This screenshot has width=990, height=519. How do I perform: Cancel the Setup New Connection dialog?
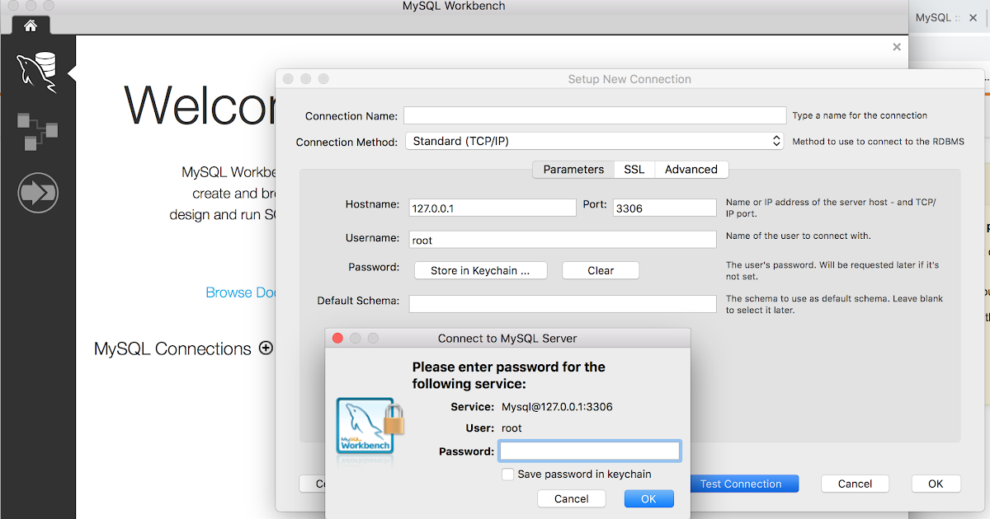click(855, 484)
